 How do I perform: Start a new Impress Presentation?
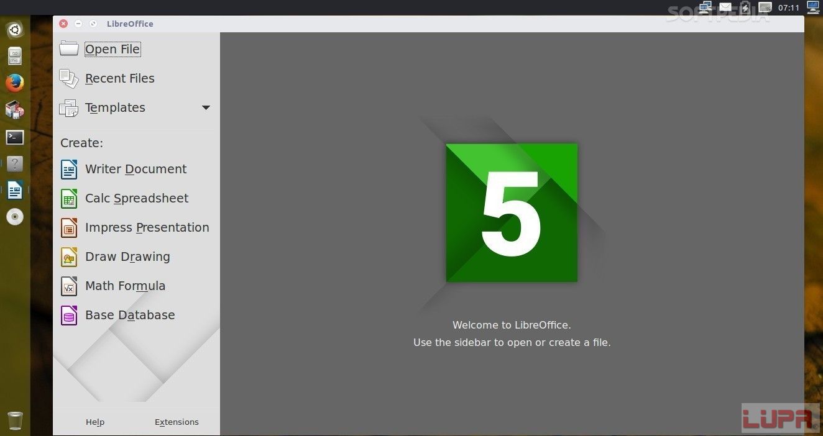click(135, 227)
